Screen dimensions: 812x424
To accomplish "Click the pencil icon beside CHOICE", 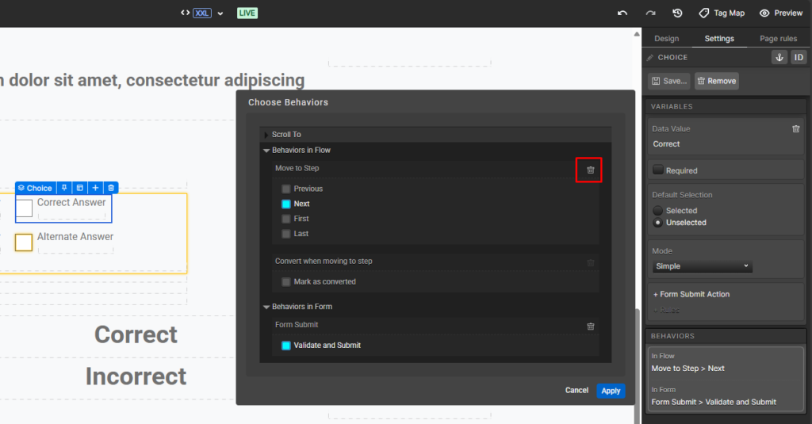I will [x=650, y=58].
